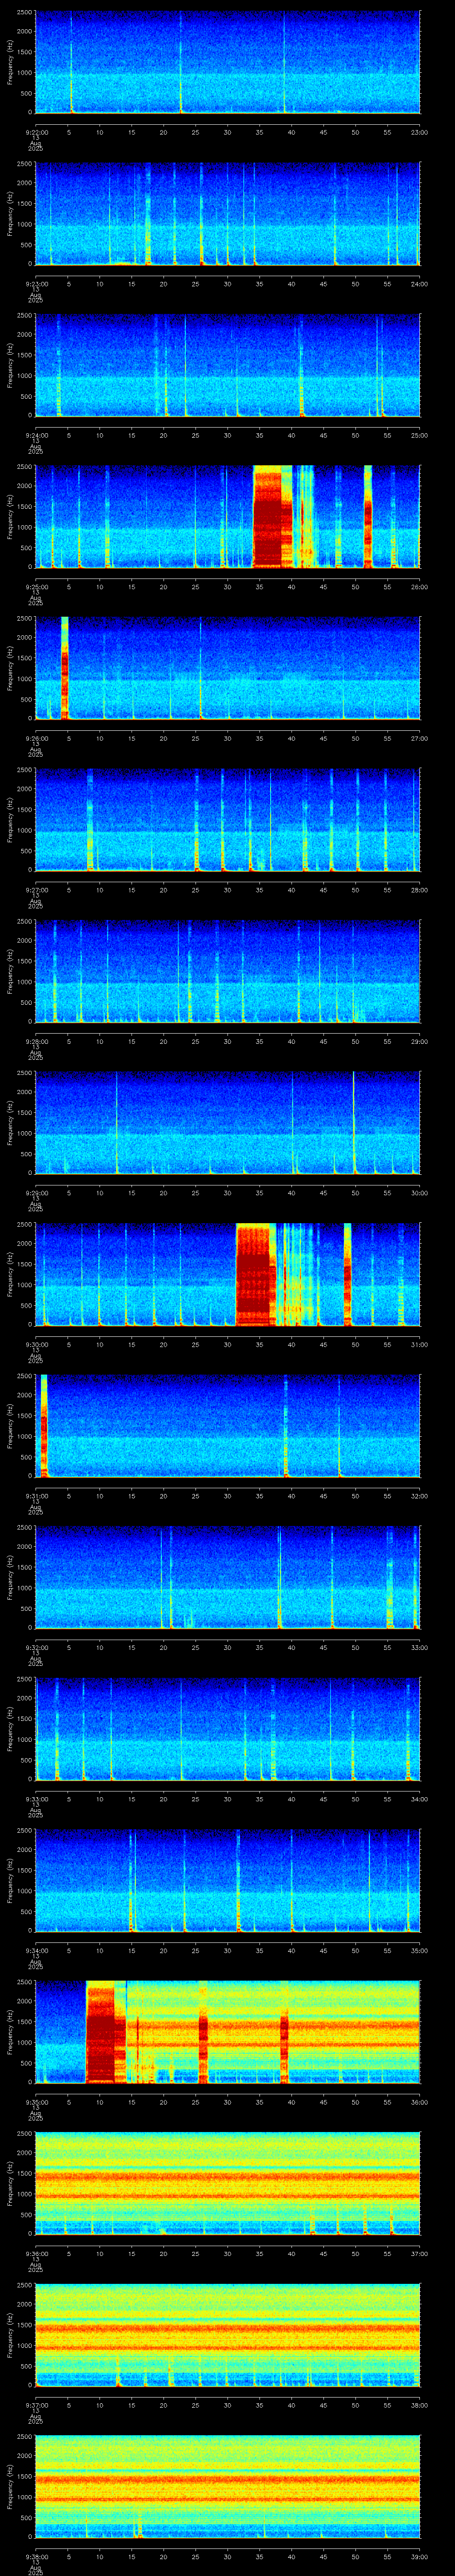Click the 9:32:00 start time label

click(36, 1647)
